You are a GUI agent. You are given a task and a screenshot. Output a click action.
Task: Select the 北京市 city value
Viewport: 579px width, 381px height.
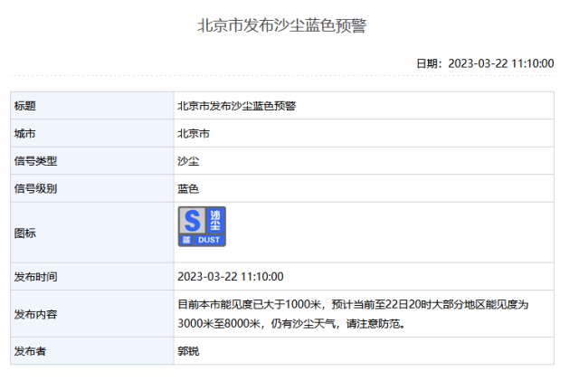[x=195, y=133]
